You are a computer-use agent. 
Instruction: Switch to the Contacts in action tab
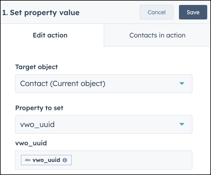point(157,35)
